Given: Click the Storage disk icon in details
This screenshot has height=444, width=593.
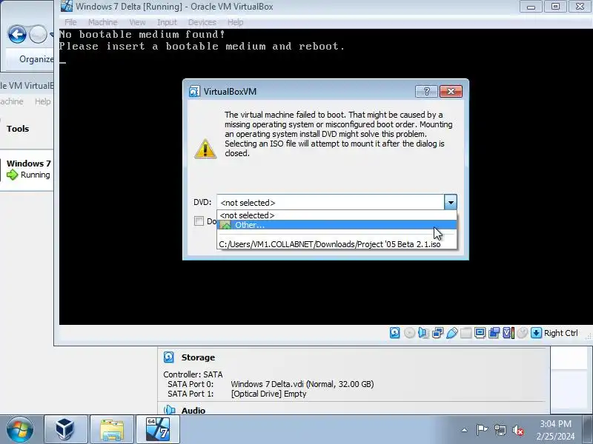Looking at the screenshot, I should click(169, 357).
